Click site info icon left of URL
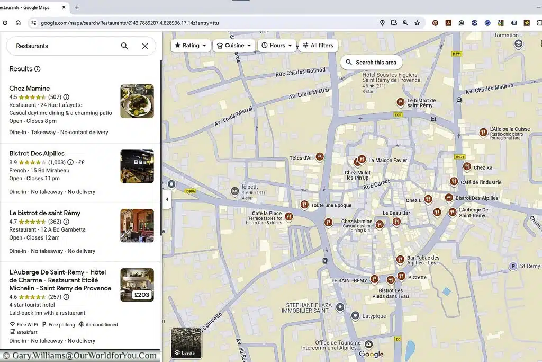Image resolution: width=542 pixels, height=362 pixels. click(33, 23)
